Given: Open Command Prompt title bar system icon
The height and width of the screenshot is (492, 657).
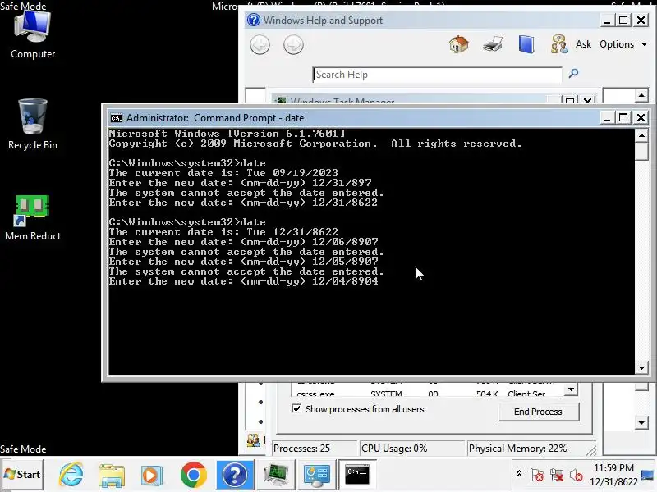Looking at the screenshot, I should point(116,118).
